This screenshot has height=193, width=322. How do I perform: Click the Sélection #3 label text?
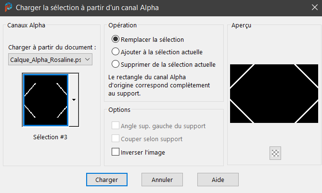(x=51, y=137)
